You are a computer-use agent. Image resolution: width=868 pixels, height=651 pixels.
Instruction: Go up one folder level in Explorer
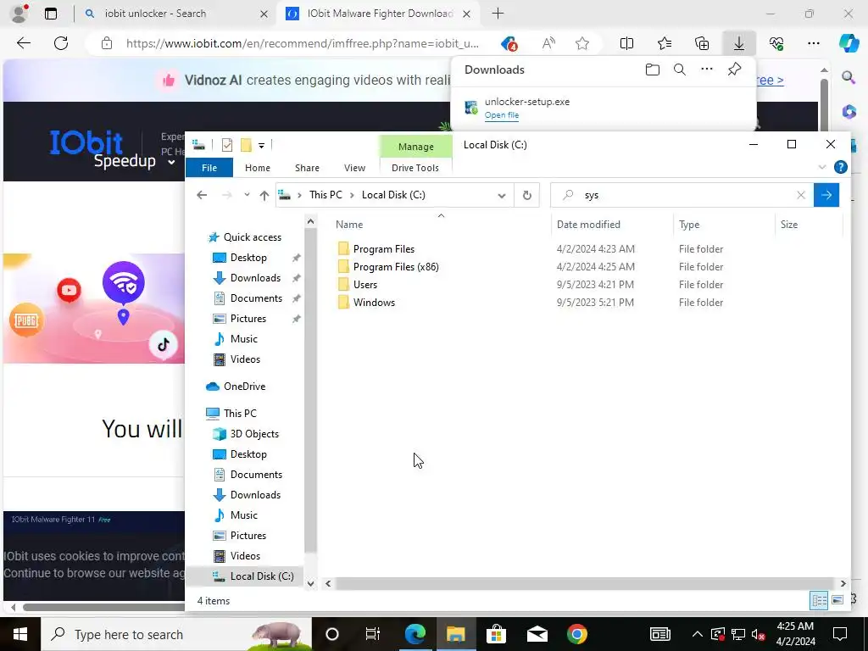[x=264, y=195]
